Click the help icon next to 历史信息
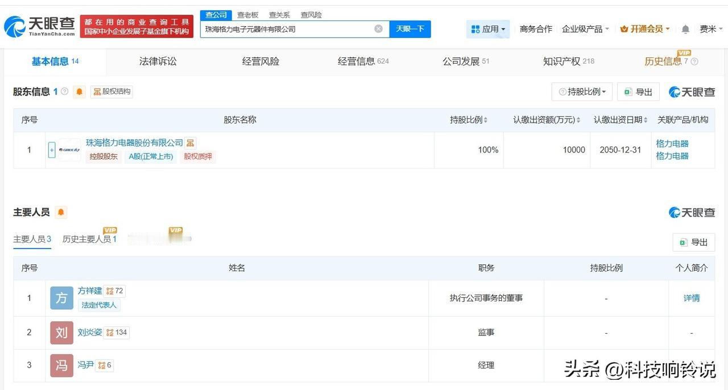This screenshot has height=390, width=728. (x=694, y=61)
